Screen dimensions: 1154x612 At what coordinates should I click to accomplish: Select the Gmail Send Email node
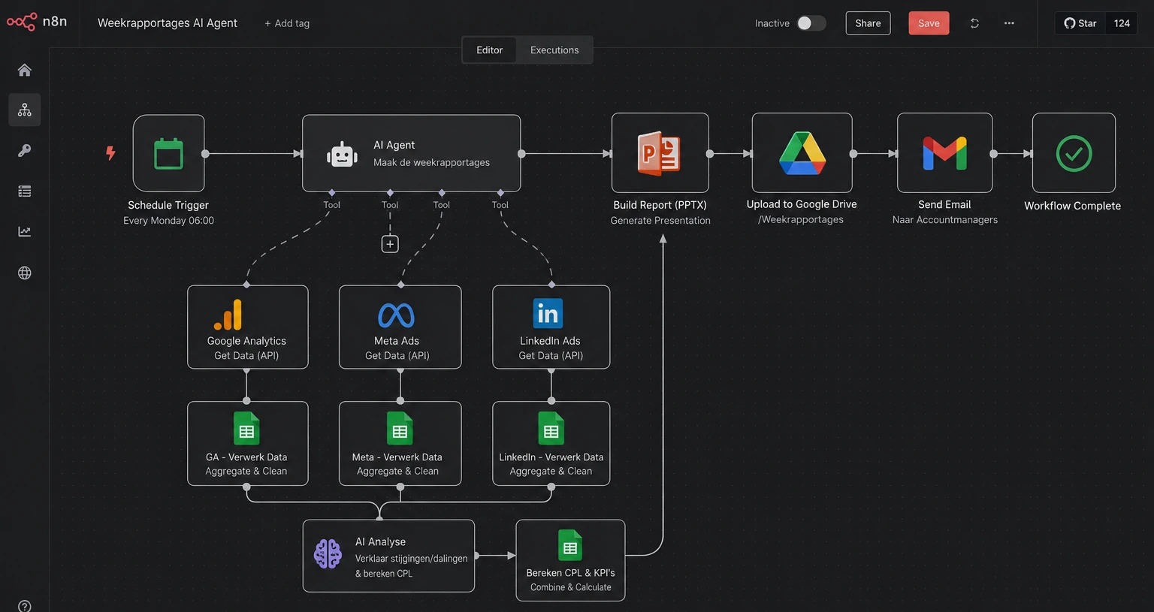pos(944,153)
